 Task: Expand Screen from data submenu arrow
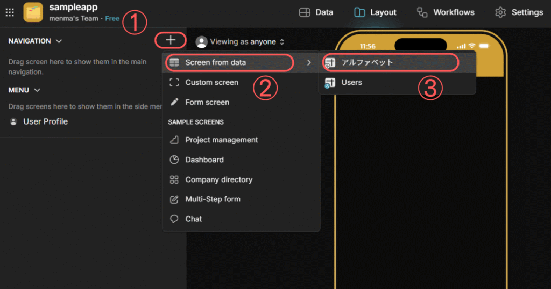(x=309, y=62)
